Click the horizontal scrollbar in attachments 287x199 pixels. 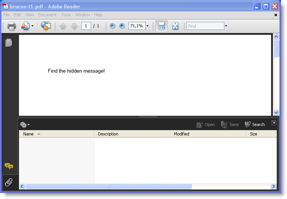pyautogui.click(x=108, y=186)
